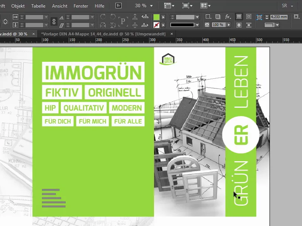
Task: Click the shear angle icon
Action: coord(62,25)
